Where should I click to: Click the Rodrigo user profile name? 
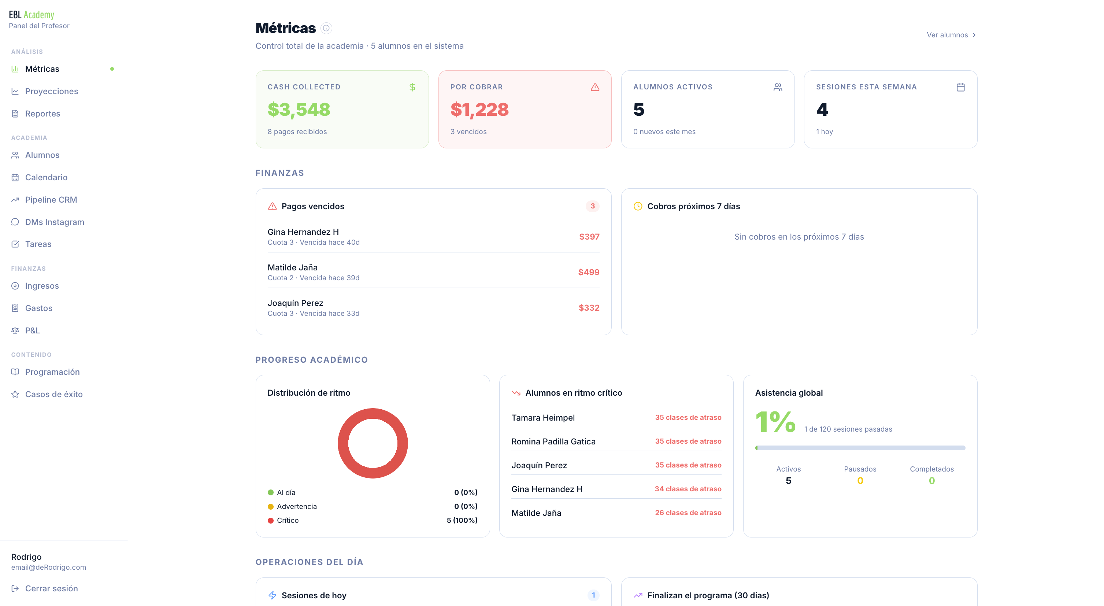pyautogui.click(x=26, y=557)
